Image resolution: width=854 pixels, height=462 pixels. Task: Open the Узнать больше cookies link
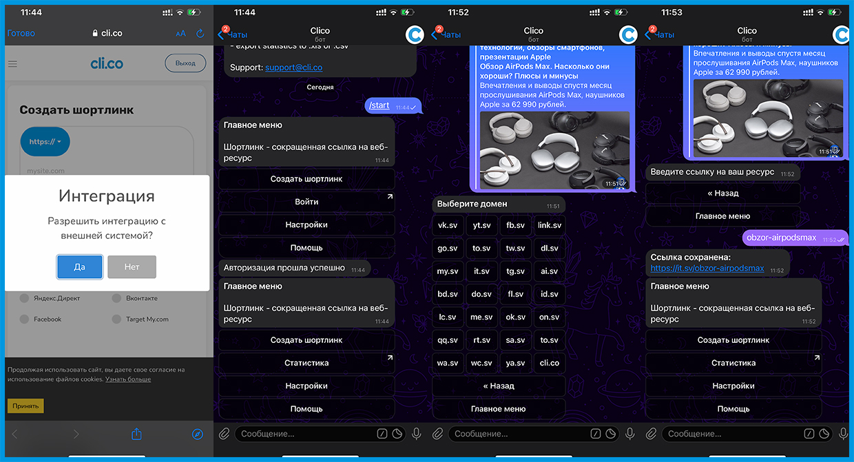coord(128,379)
